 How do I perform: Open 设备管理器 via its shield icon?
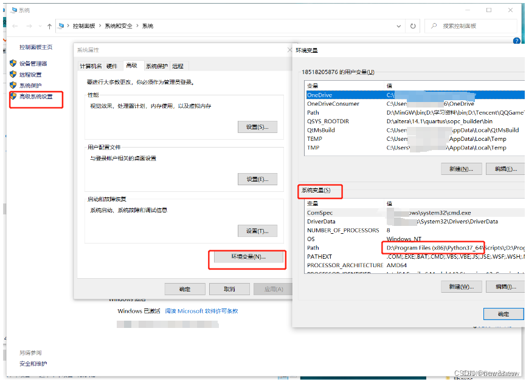pyautogui.click(x=14, y=62)
